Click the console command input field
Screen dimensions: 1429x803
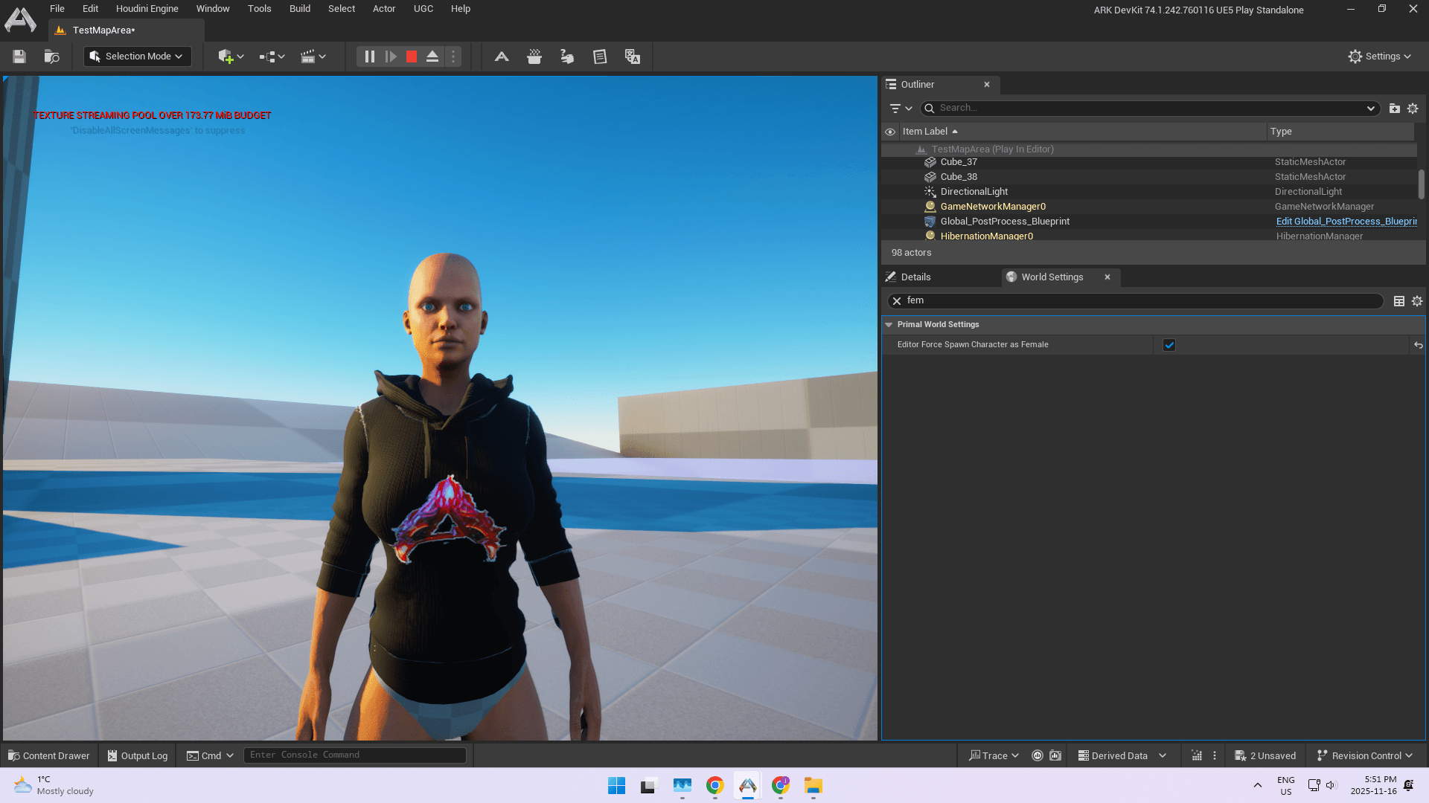(355, 755)
